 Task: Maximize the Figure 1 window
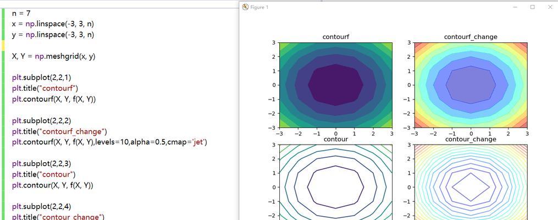tap(532, 7)
